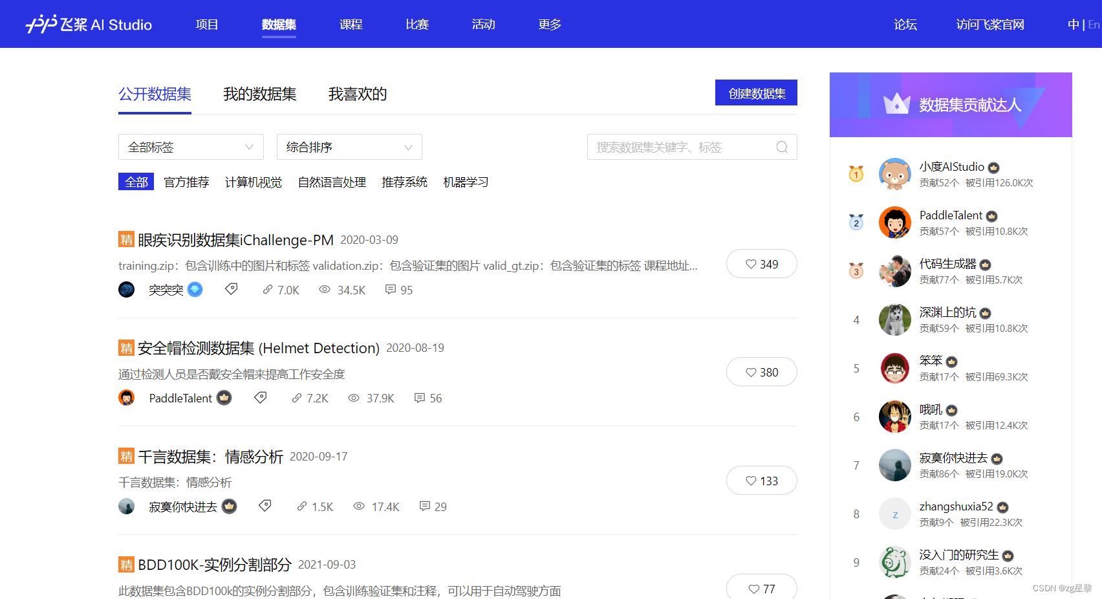Screen dimensions: 1102x599
Task: Select the 计算机视觉 filter tag
Action: click(x=254, y=182)
